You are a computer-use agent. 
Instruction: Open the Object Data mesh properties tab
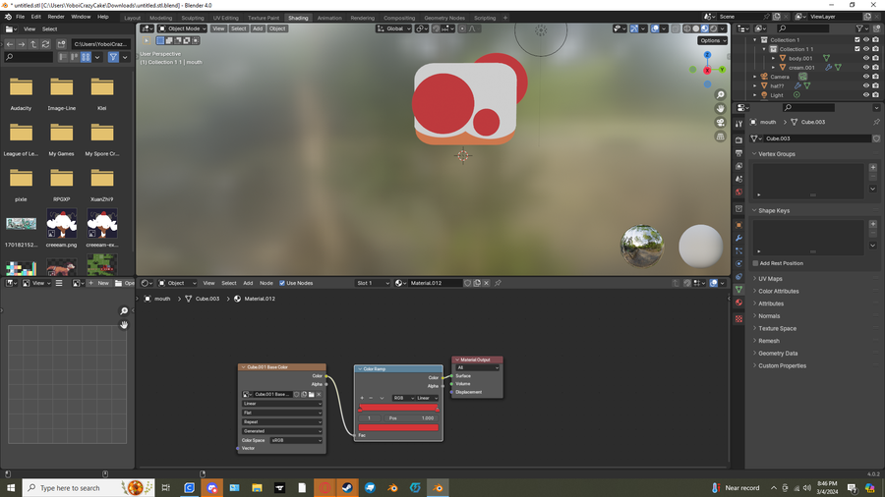pyautogui.click(x=738, y=289)
